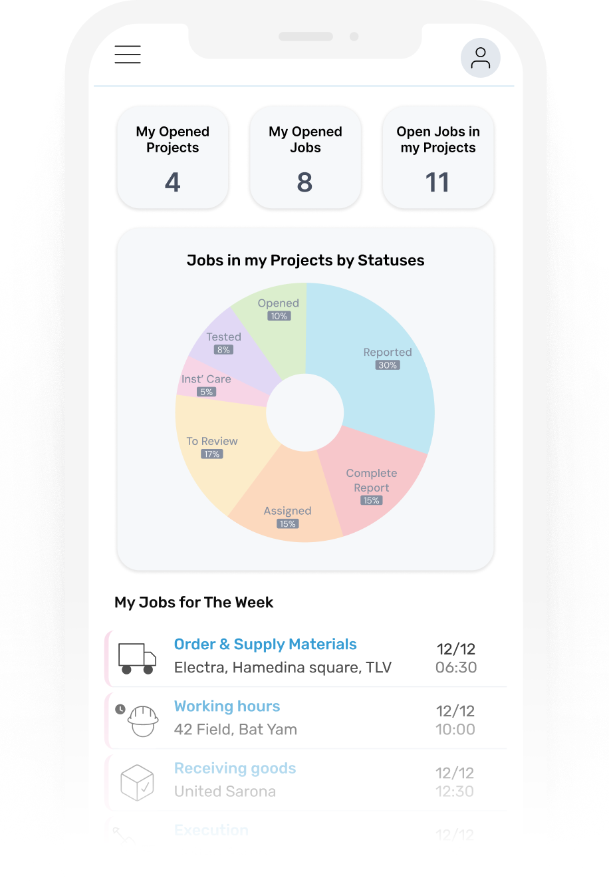Open the My Opened Projects card
Screen dimensions: 609x882
173,157
